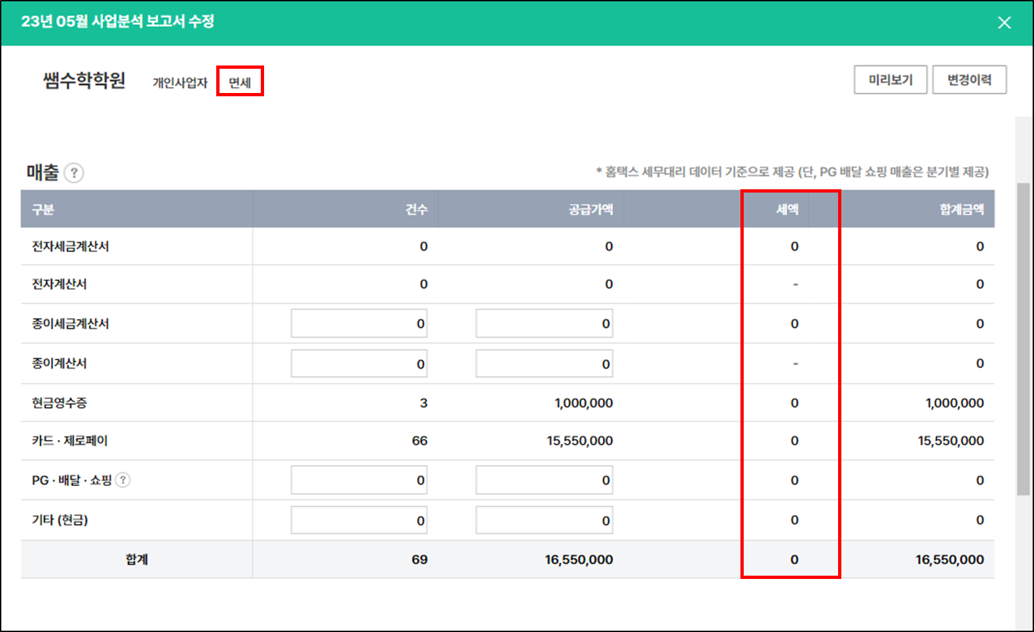Click the 종이계산서 공급가액 input field
Image resolution: width=1034 pixels, height=632 pixels.
[544, 363]
